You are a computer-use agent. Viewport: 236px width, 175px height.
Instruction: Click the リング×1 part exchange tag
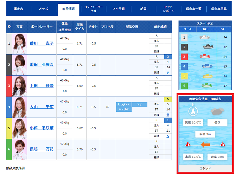[x=124, y=105]
